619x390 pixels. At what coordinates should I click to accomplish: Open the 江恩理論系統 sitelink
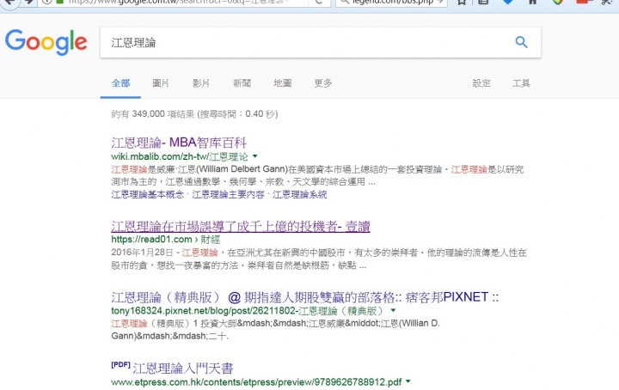300,195
